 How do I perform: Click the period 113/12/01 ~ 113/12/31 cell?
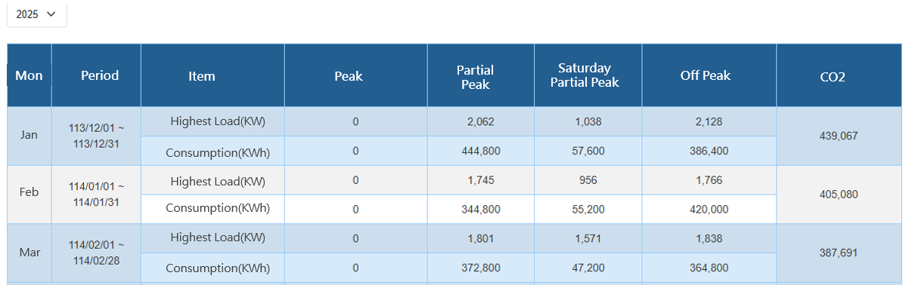pyautogui.click(x=96, y=136)
